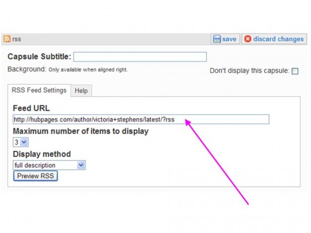Select the full description combo box text
The height and width of the screenshot is (233, 311).
click(x=35, y=165)
